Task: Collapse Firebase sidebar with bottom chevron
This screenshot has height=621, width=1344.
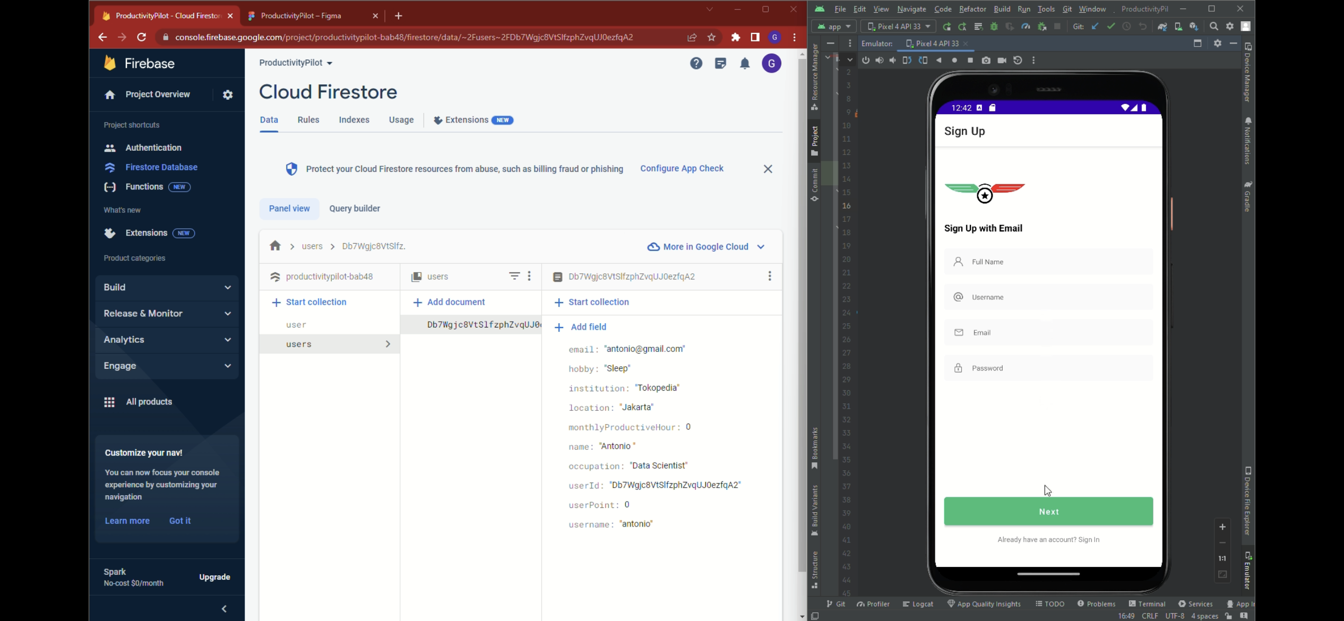Action: pyautogui.click(x=224, y=609)
